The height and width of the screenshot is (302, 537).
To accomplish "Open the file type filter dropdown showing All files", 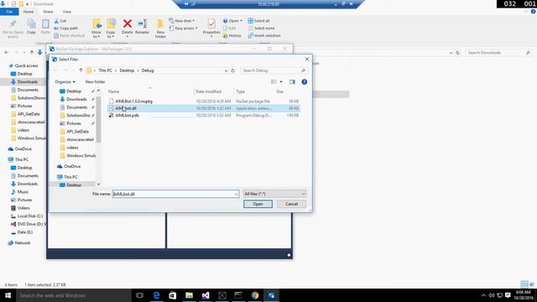I will [x=274, y=194].
